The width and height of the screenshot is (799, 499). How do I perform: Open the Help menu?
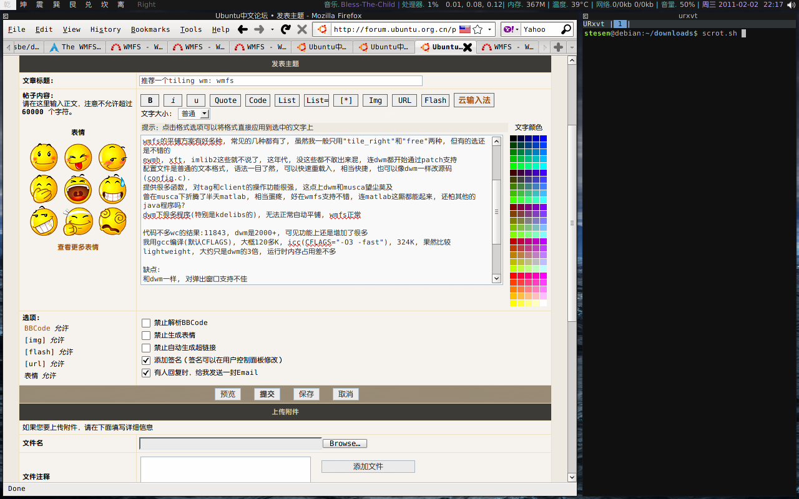point(220,29)
